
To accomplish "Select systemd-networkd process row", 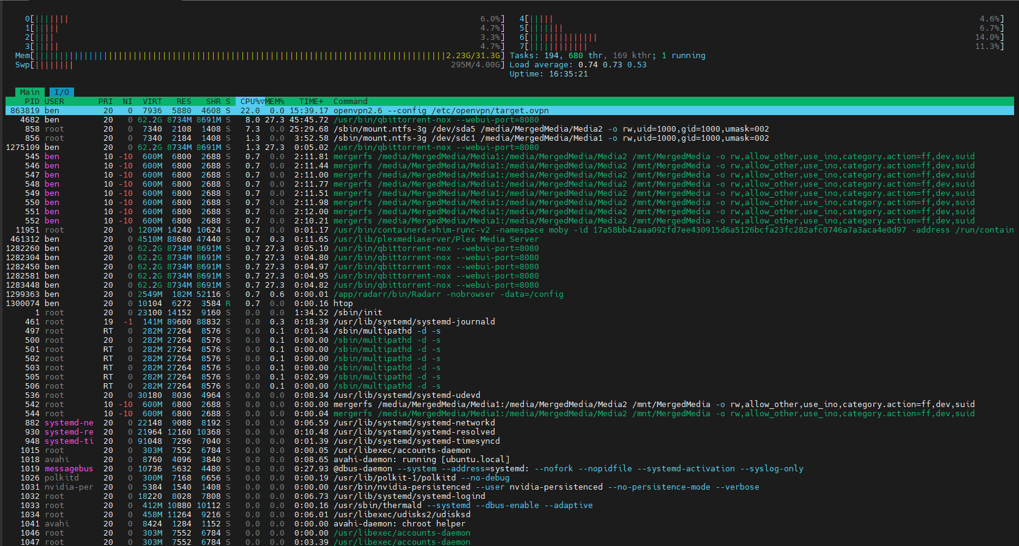I will (x=510, y=423).
